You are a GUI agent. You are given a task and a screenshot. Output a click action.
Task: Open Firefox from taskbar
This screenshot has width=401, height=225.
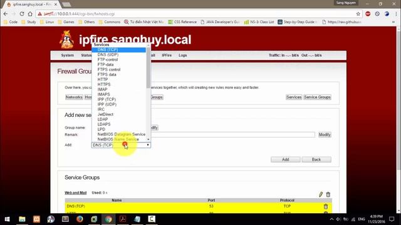[x=80, y=219]
